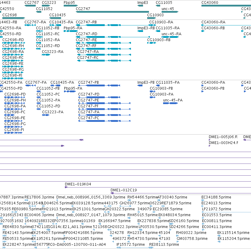Screen dimensions: 251x249
Task: Select the unc-45 gene label
Action: (x=168, y=9)
